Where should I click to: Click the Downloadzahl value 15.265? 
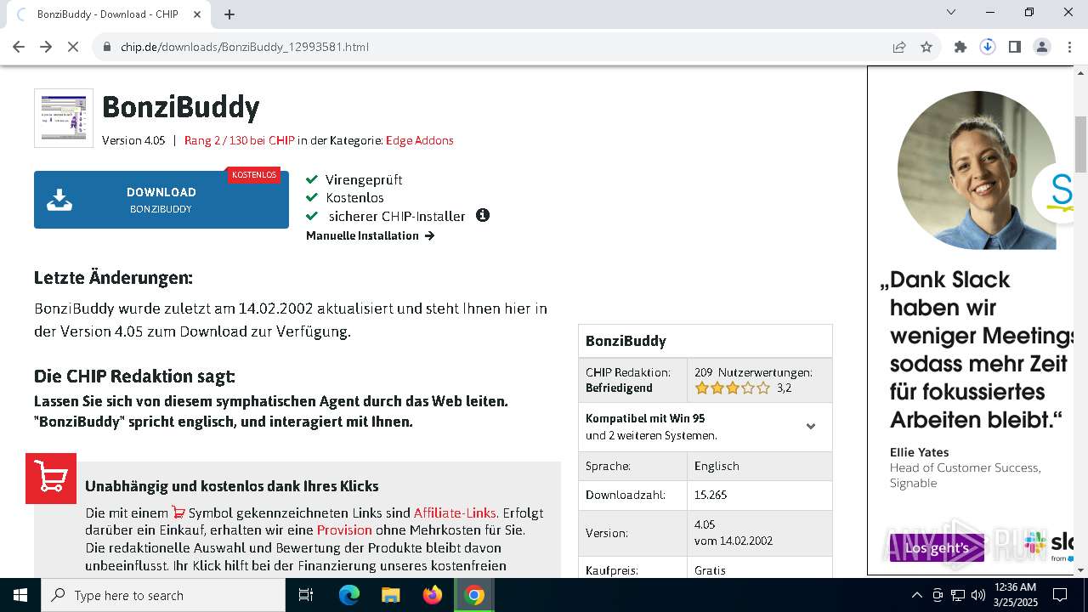tap(711, 495)
